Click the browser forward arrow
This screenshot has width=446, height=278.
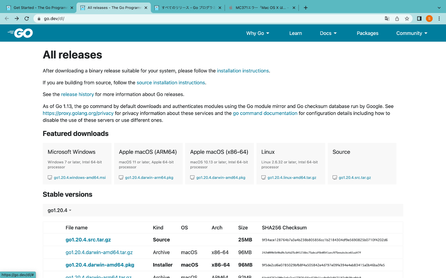pos(17,18)
